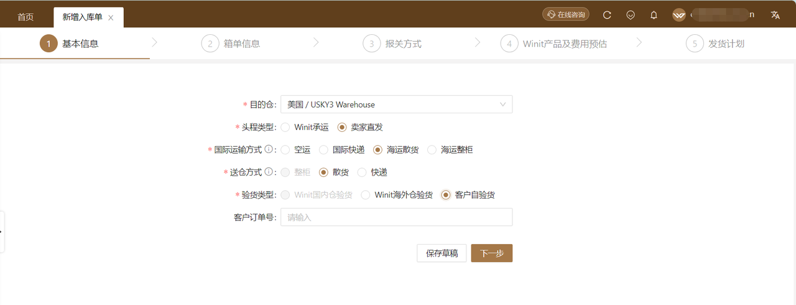Open the online consultation 在线咨询 button

pyautogui.click(x=566, y=14)
